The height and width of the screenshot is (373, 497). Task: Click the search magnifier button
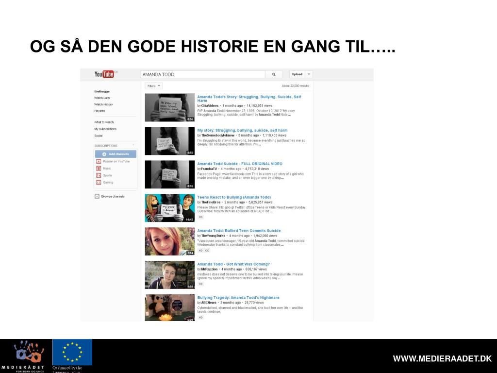(274, 74)
